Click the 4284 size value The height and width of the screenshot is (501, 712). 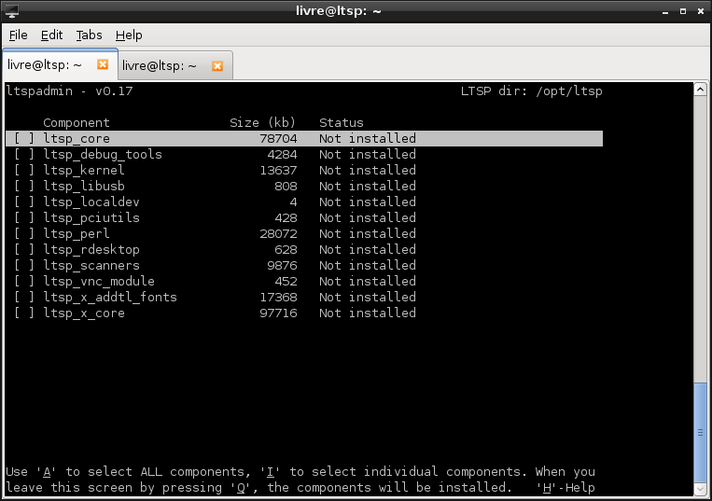pyautogui.click(x=282, y=154)
